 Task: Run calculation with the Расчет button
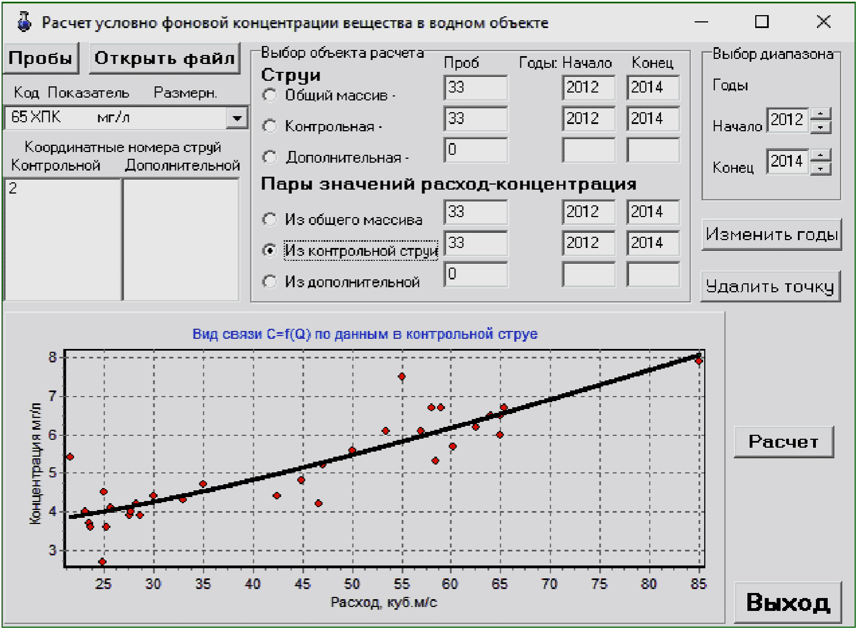pos(783,442)
